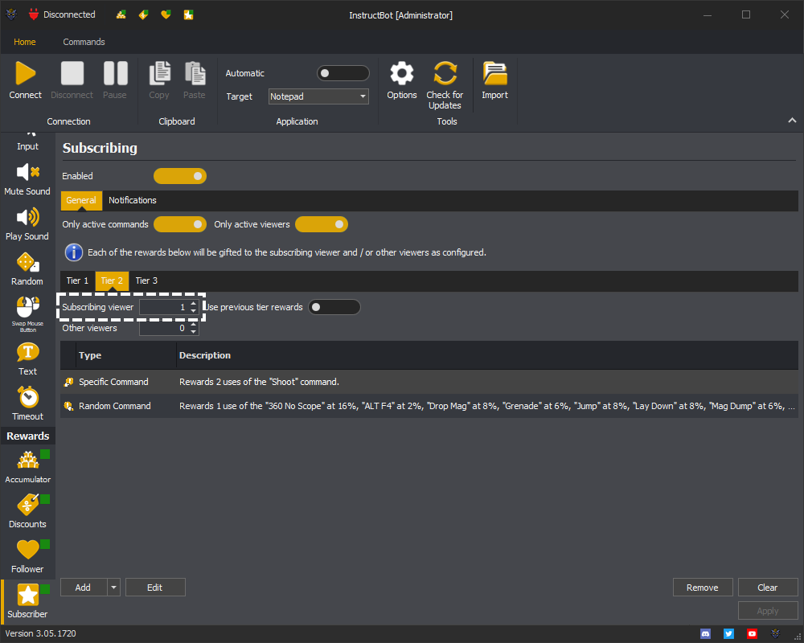Select the Tier 3 tab
804x643 pixels.
[146, 281]
